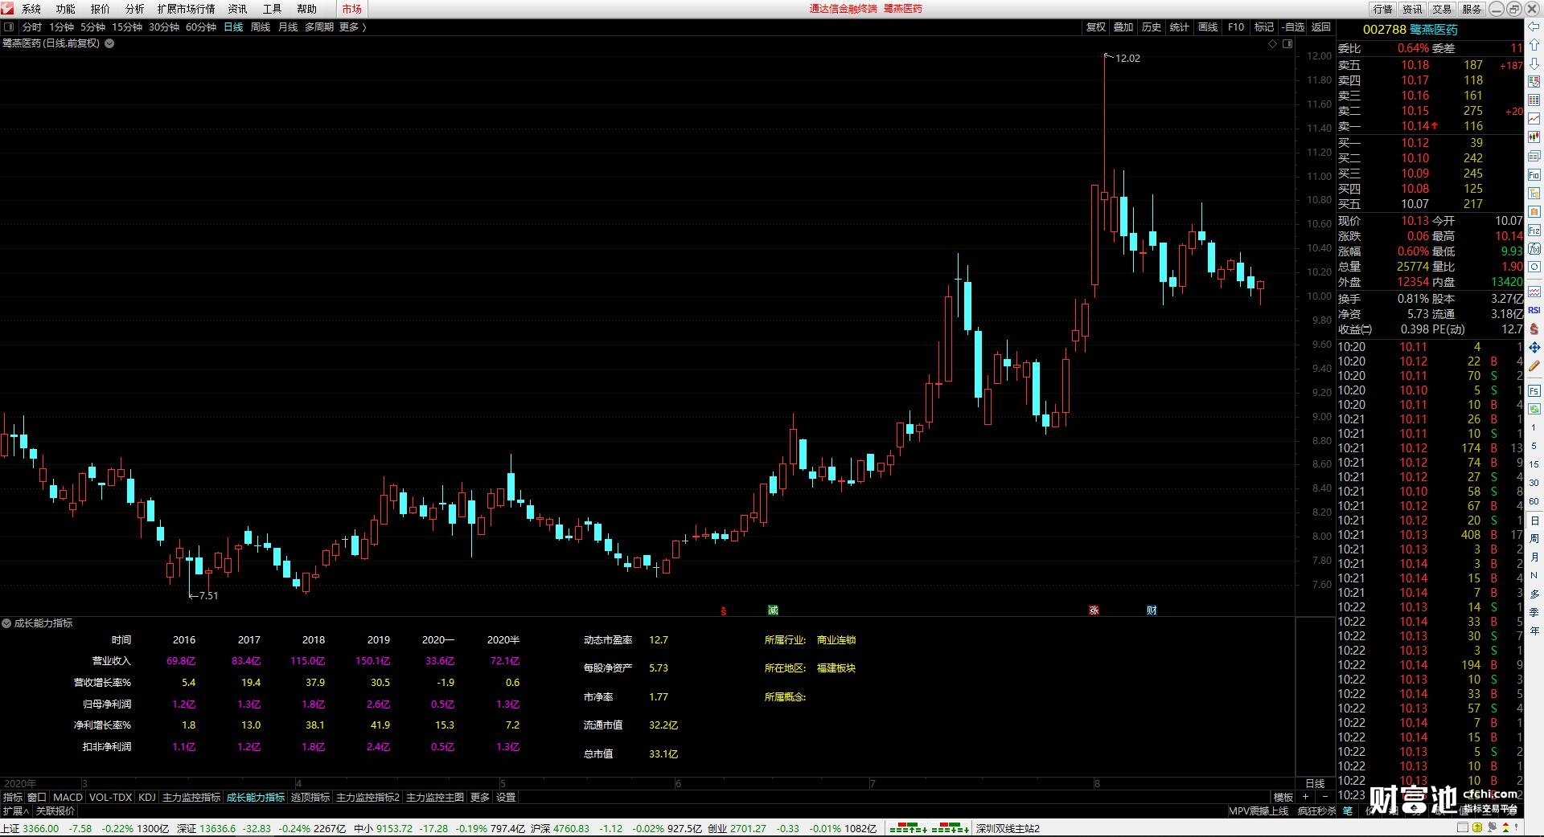The height and width of the screenshot is (837, 1544).
Task: Switch to 分时 intraday view
Action: coord(32,27)
